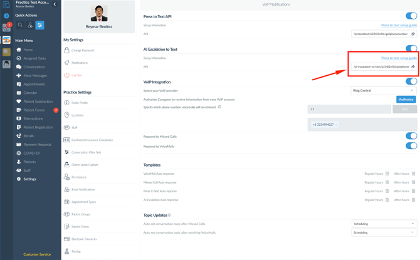This screenshot has height=260, width=420.
Task: Expand topic dropdown for Missed Calls
Action: point(383,224)
